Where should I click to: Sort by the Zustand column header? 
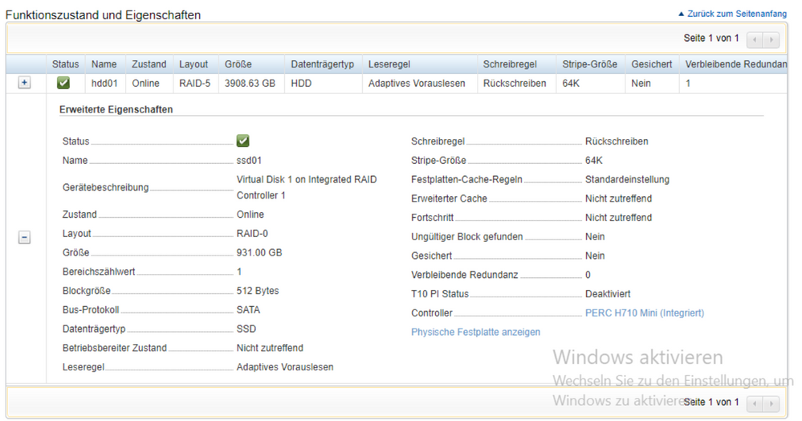(149, 64)
